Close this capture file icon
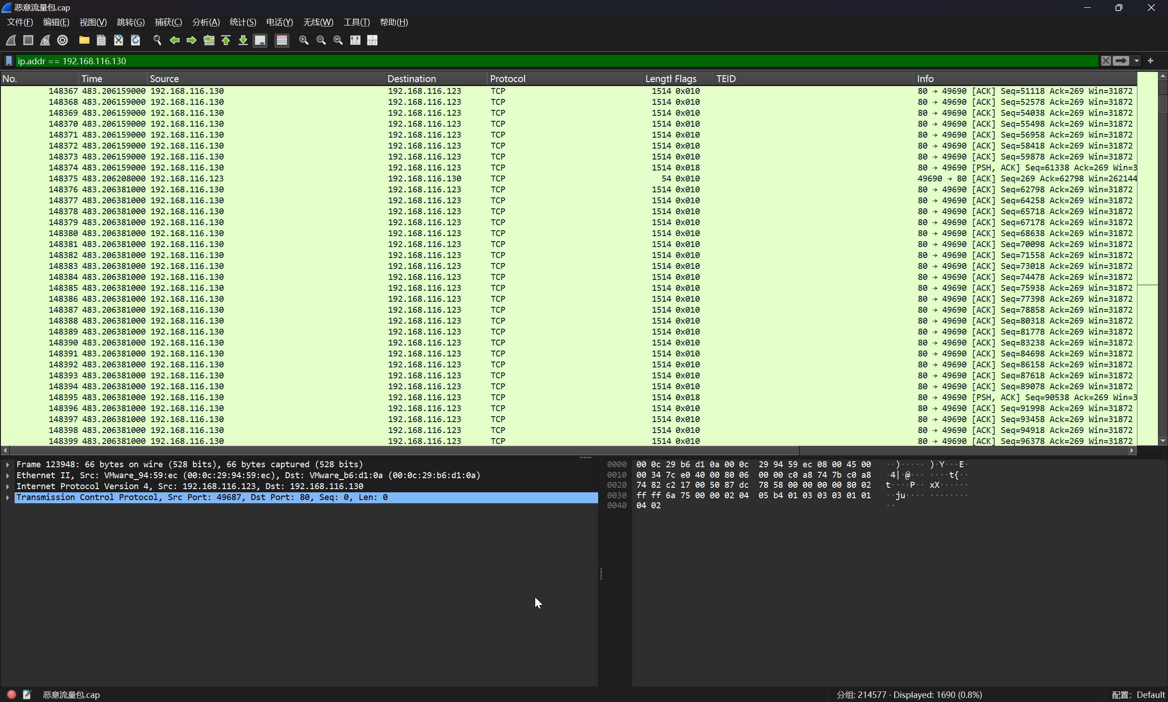The height and width of the screenshot is (702, 1168). pyautogui.click(x=118, y=40)
